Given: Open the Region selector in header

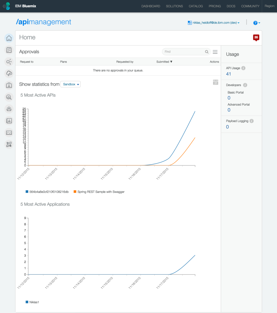Looking at the screenshot, I should [270, 6].
